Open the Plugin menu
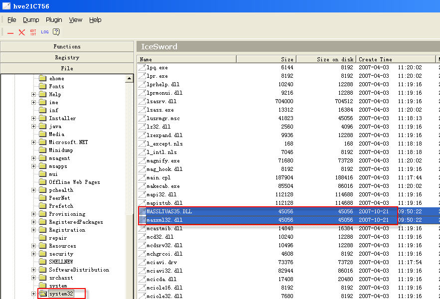Screen dimensions: 440x299 (54, 20)
